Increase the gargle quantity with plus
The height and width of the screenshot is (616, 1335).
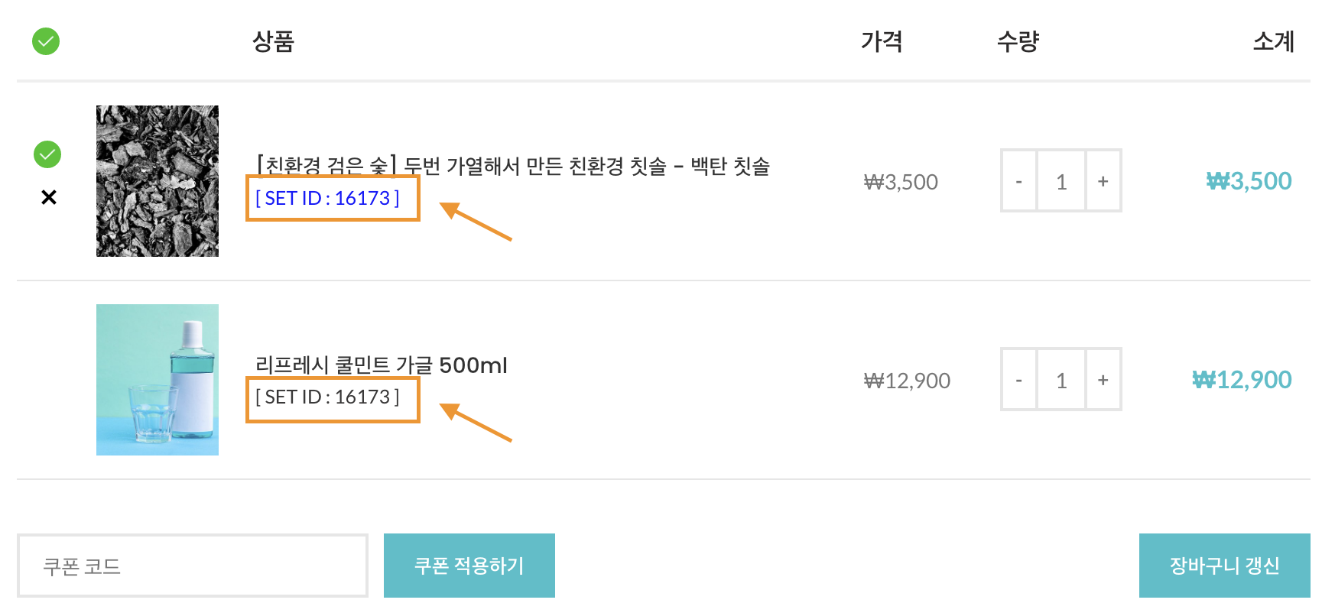pos(1103,380)
